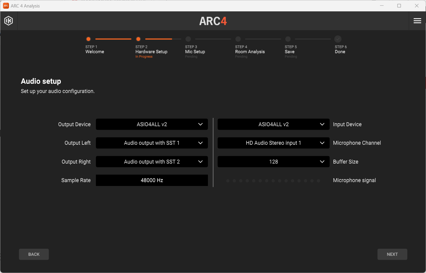Minimize the ARC 4 Analysis window

[x=382, y=6]
